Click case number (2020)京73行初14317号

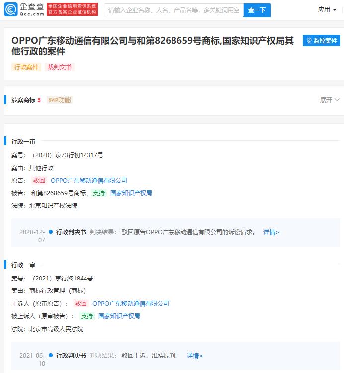68,155
